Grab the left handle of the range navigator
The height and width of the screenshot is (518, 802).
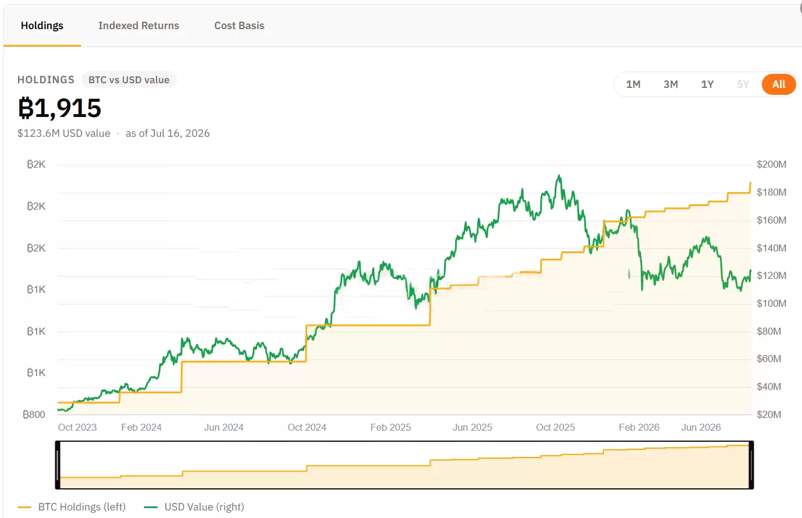pyautogui.click(x=58, y=465)
